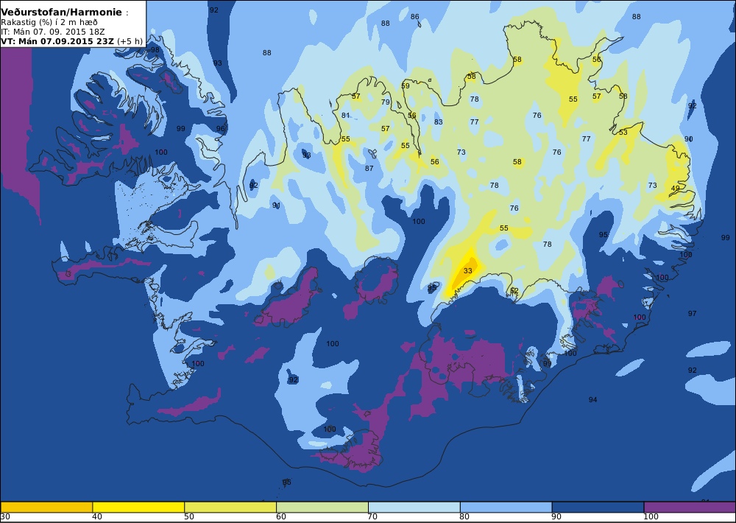Click the legend scale label 40
Image resolution: width=736 pixels, height=523 pixels.
point(96,516)
